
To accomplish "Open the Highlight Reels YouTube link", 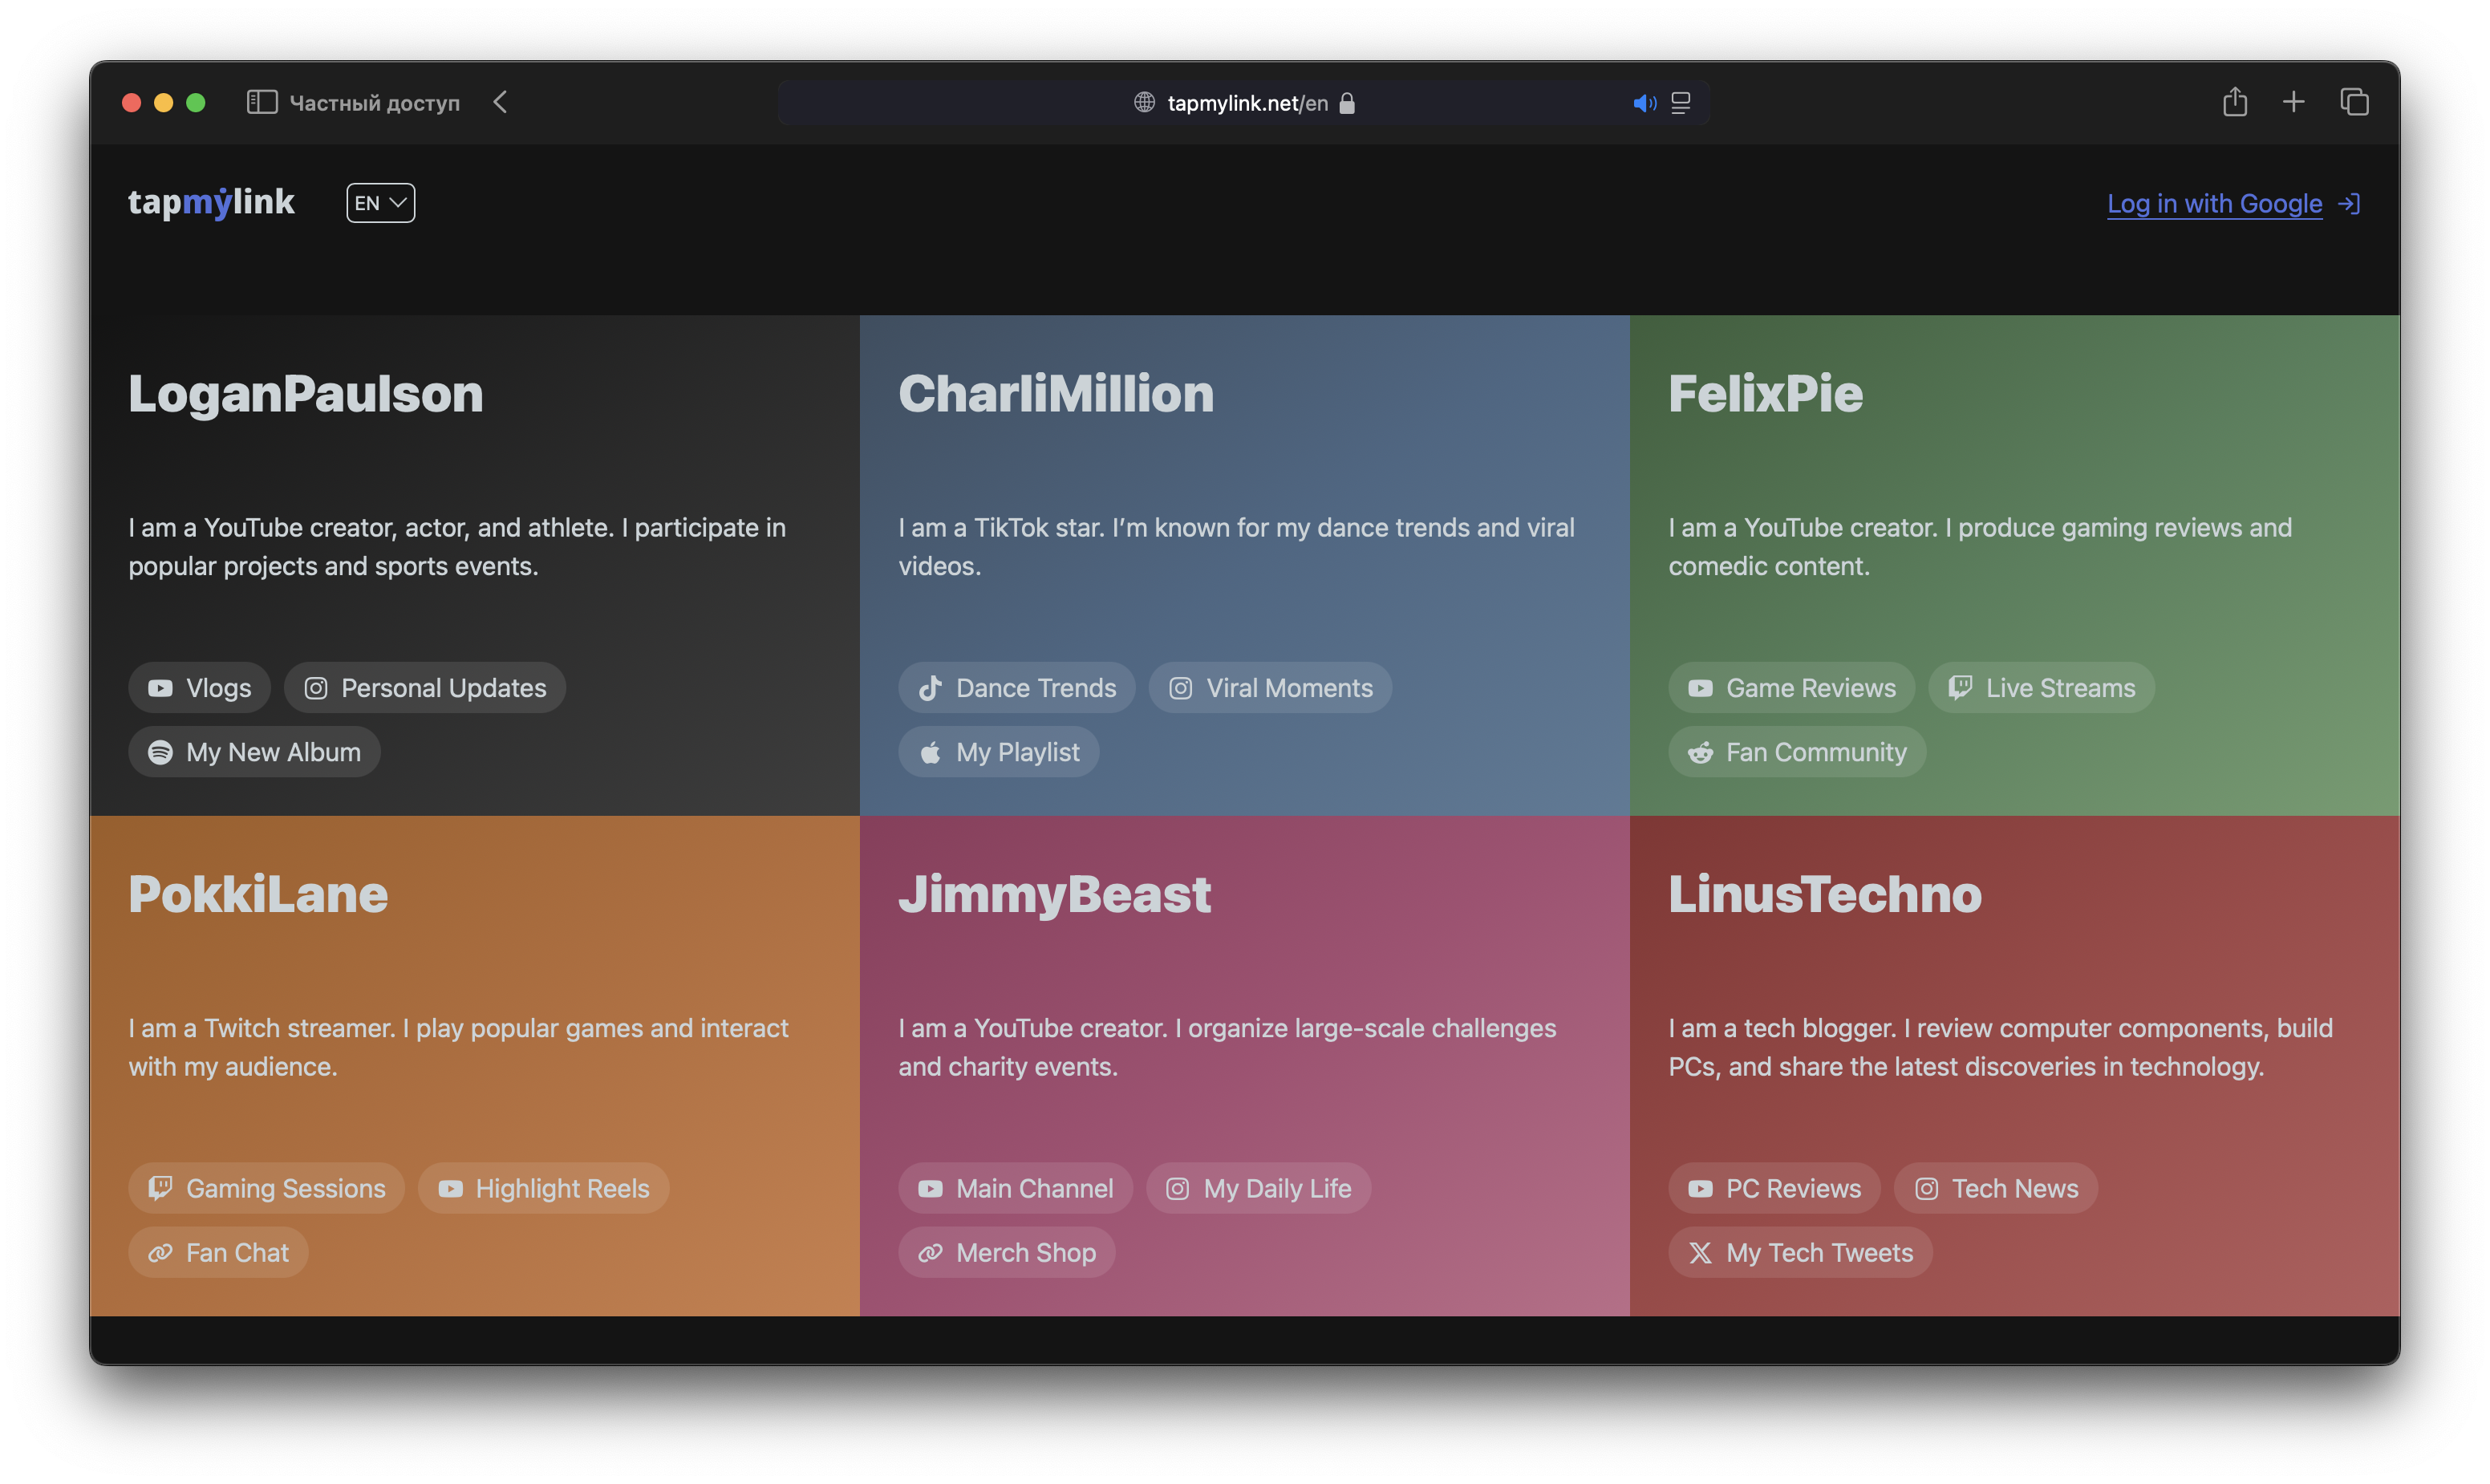I will [x=544, y=1188].
